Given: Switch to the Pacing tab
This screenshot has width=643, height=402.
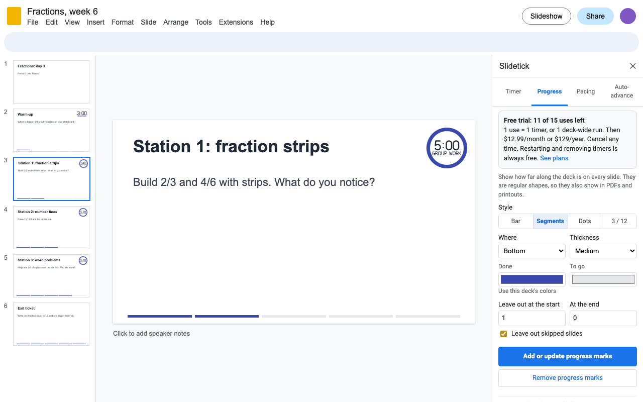Looking at the screenshot, I should click(586, 91).
